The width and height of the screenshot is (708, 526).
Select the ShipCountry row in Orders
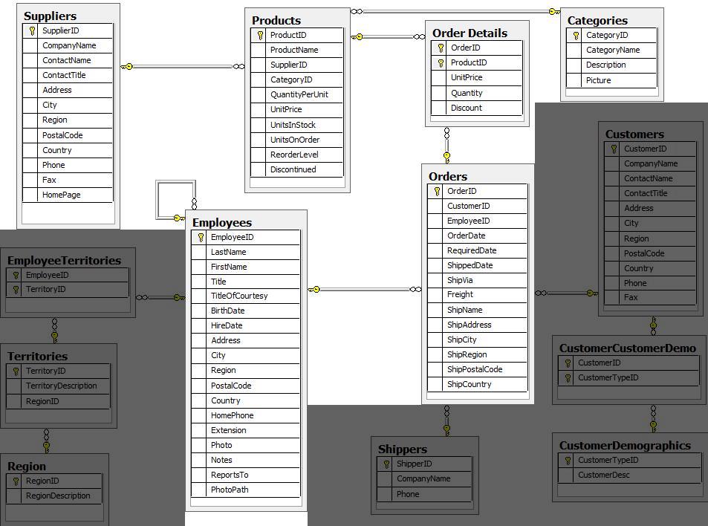(x=475, y=384)
